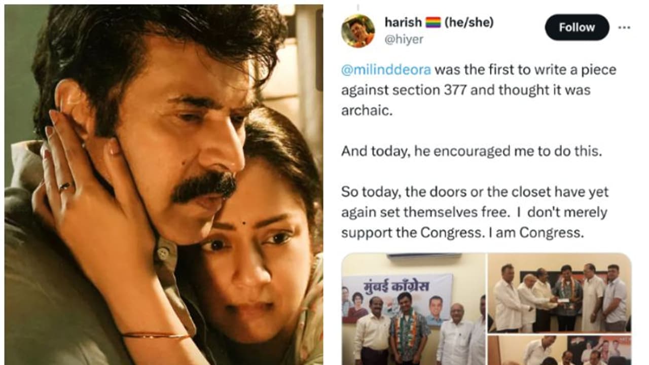649x365 pixels.
Task: Open the bottom-right partially visible photo
Action: 560,350
